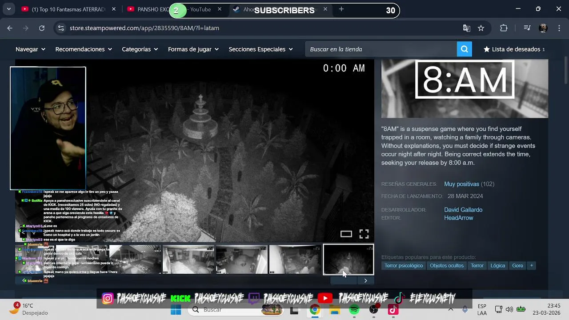Click the release date 28 MAR 2024
This screenshot has height=320, width=569.
point(465,196)
